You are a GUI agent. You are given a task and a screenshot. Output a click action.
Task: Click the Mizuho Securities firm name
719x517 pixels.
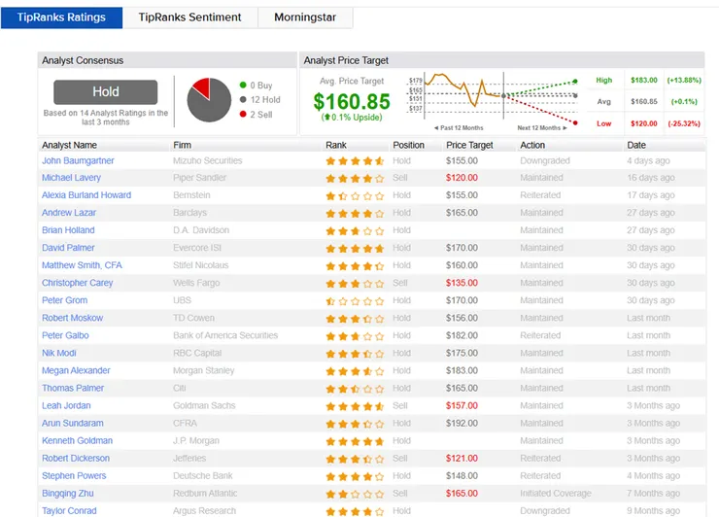point(207,160)
